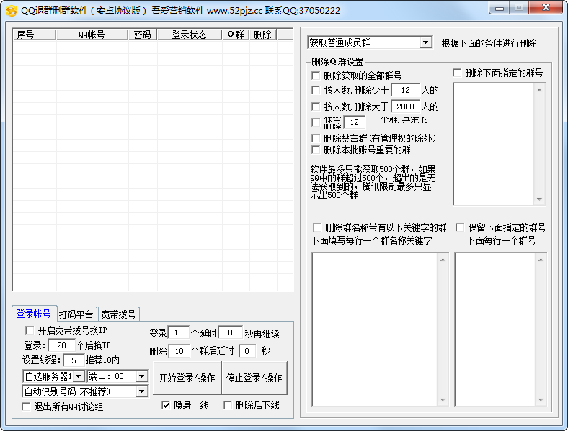Image resolution: width=568 pixels, height=431 pixels.
Task: Switch to the 打码平台 tab
Action: (76, 314)
